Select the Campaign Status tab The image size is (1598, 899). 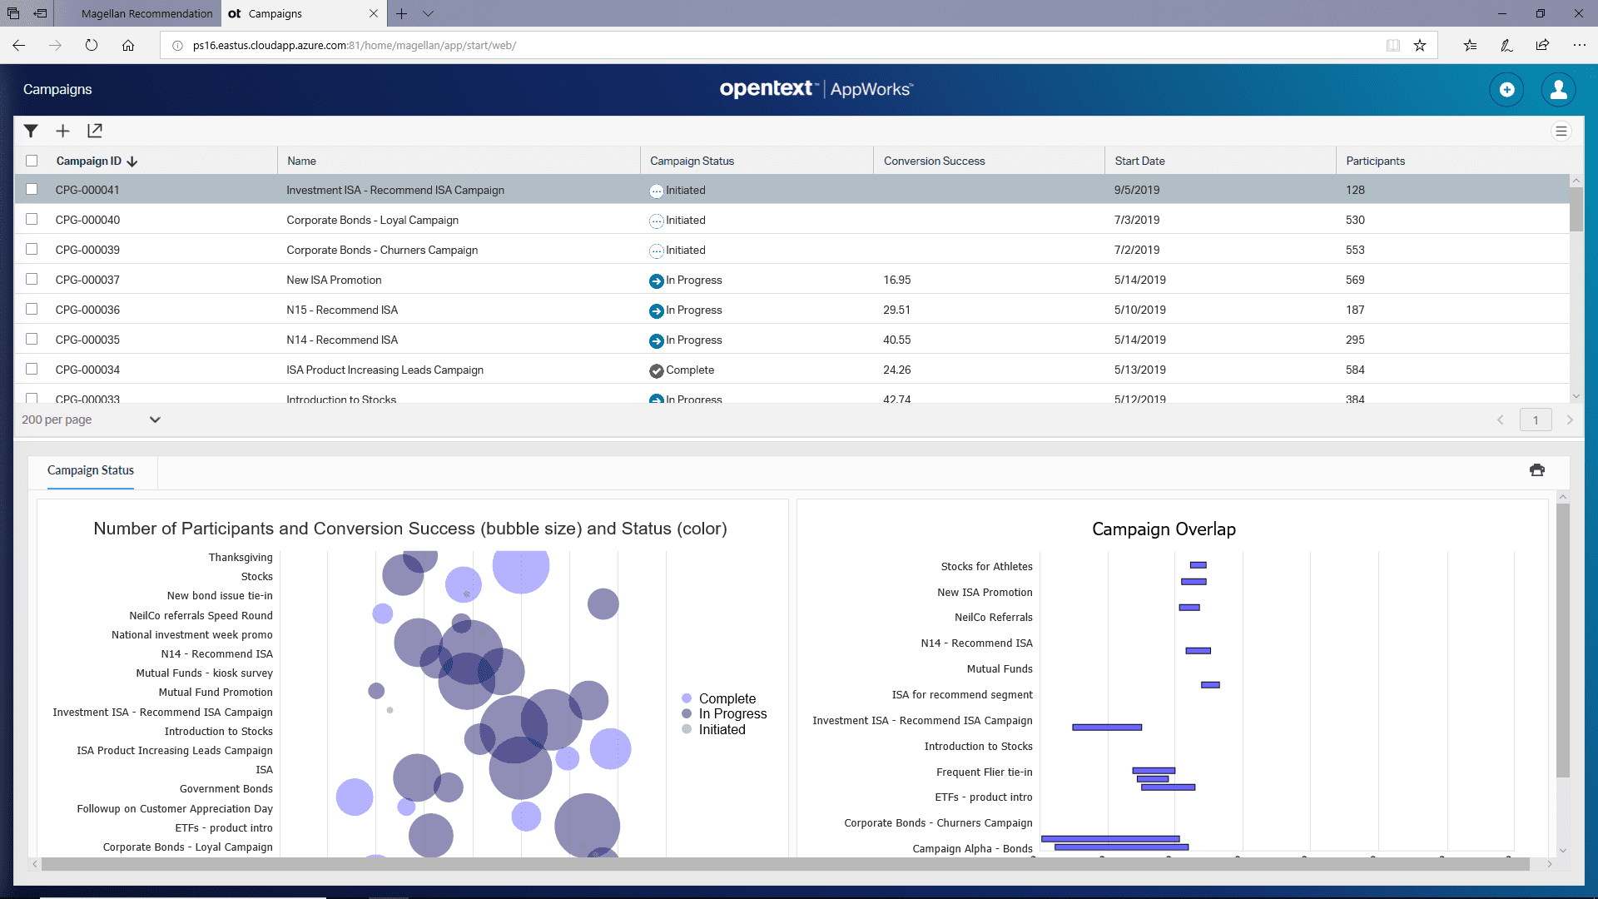tap(91, 470)
